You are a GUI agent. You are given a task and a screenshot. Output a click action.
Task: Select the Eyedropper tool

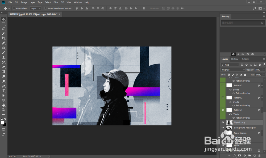pos(3,43)
